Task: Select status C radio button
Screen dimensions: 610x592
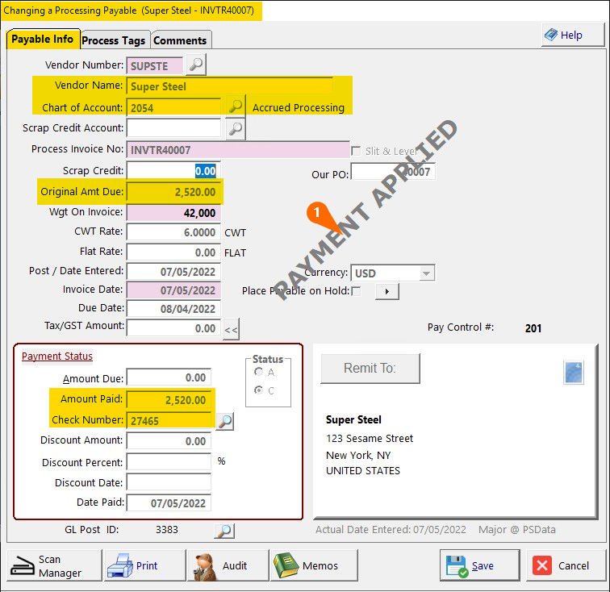Action: coord(258,390)
